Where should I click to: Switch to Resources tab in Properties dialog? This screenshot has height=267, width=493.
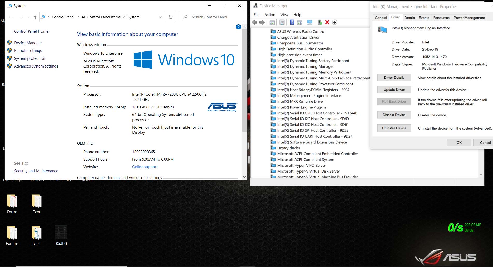pos(441,18)
